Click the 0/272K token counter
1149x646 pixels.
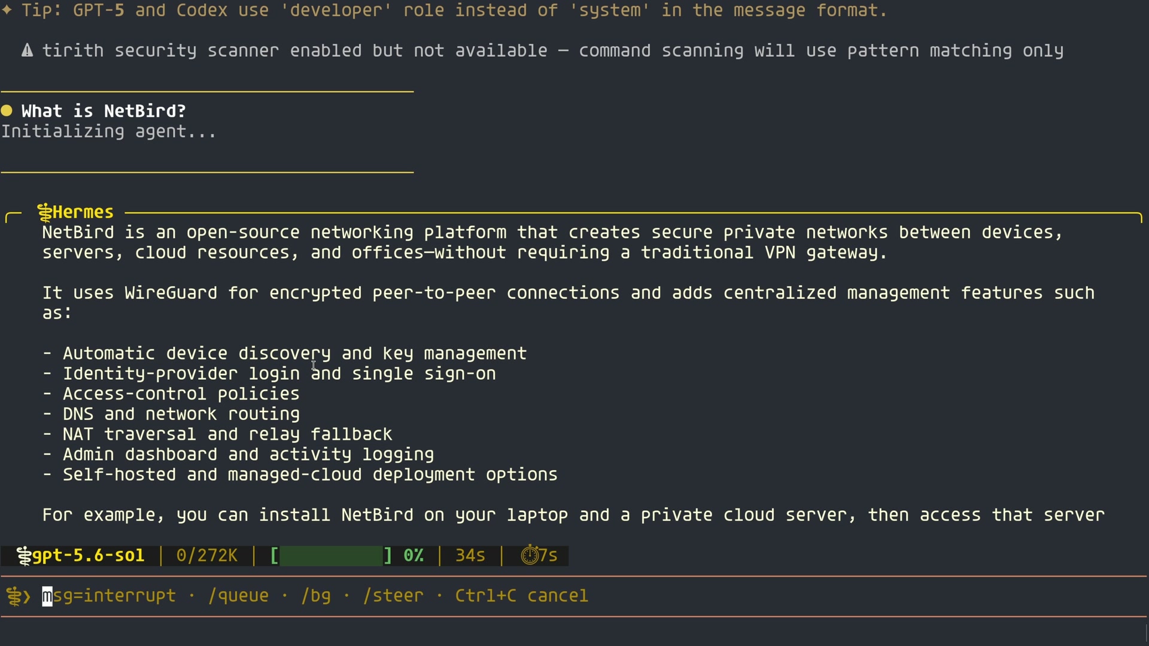coord(207,556)
